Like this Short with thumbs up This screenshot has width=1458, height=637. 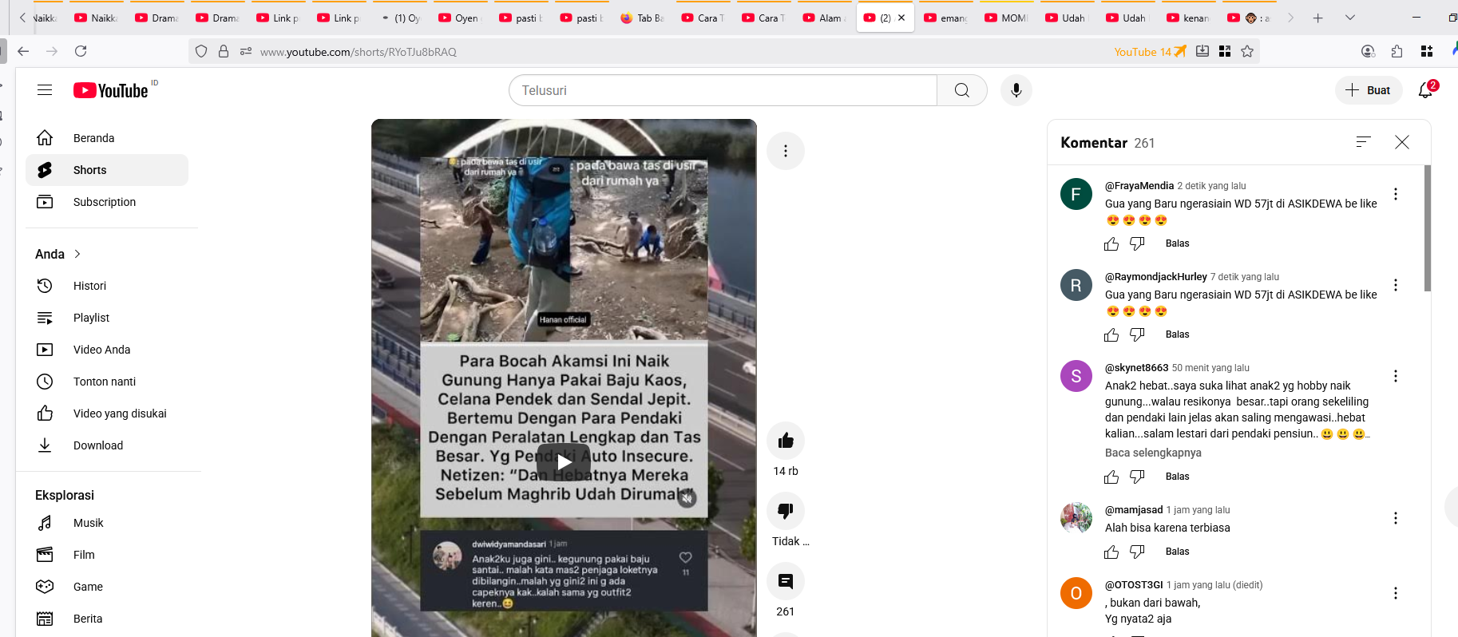pyautogui.click(x=786, y=441)
